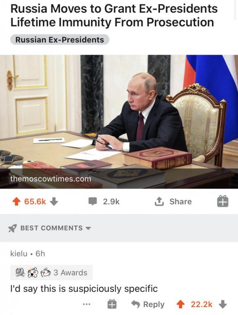Click the Best Comments dropdown arrow

88,228
